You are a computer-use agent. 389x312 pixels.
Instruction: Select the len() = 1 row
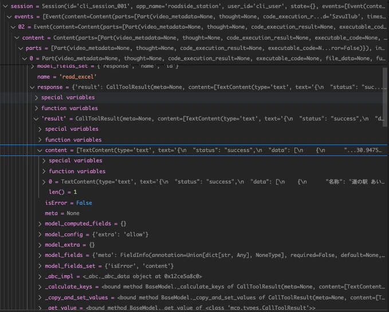[x=194, y=192]
